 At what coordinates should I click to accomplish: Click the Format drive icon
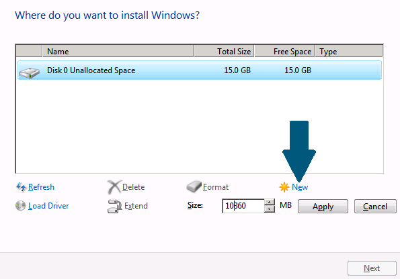(x=194, y=186)
